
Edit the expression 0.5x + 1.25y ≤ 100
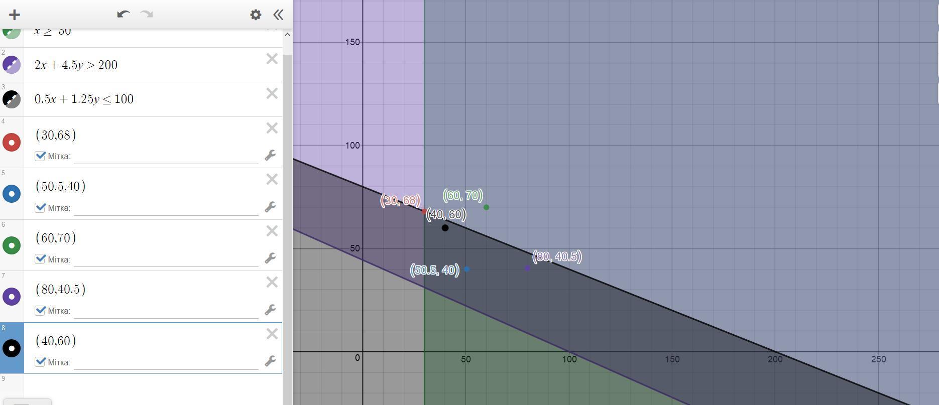tap(84, 99)
